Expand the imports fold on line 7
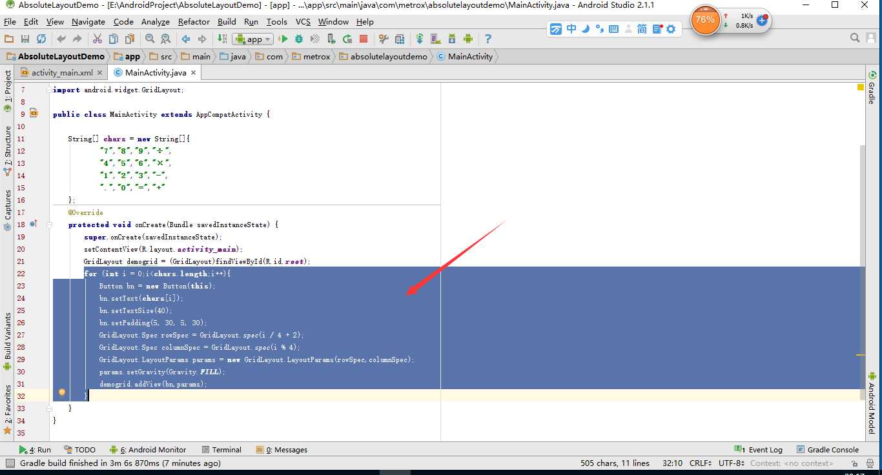 tap(50, 90)
